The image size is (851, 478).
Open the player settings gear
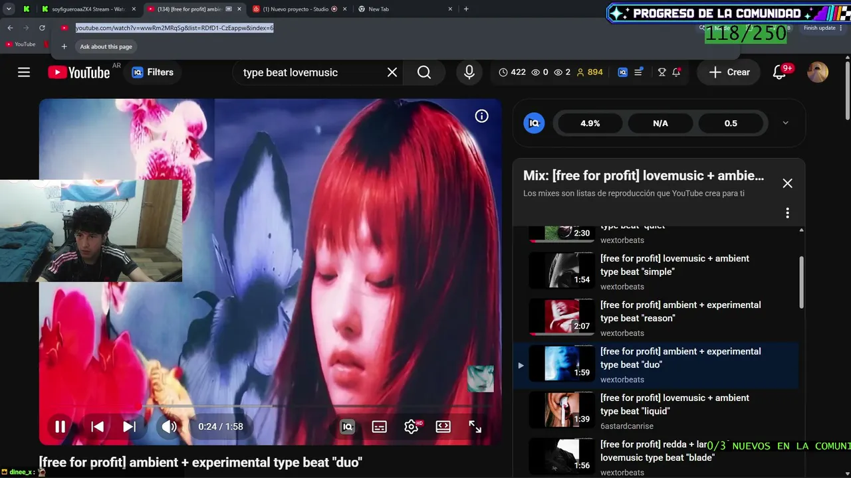coord(412,427)
